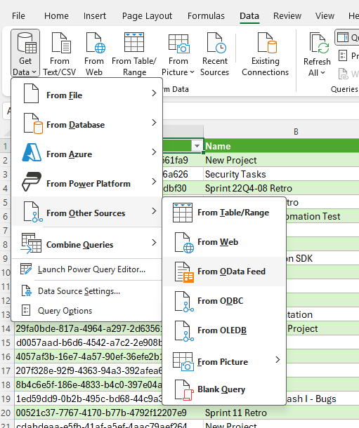359x428 pixels.
Task: Switch to the Formulas ribbon tab
Action: (x=206, y=16)
